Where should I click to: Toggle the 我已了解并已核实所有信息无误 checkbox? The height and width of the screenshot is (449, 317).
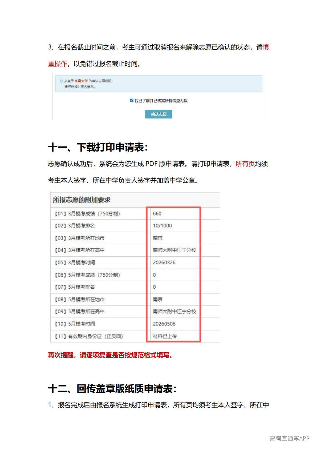132,100
